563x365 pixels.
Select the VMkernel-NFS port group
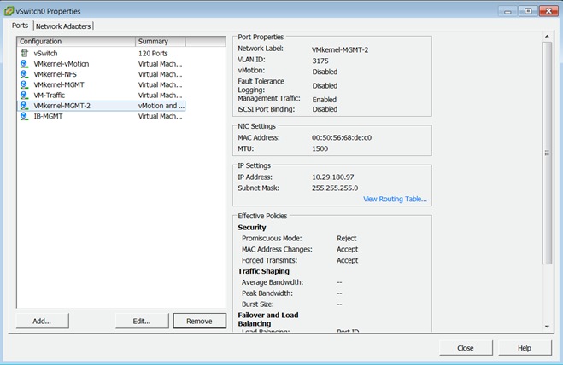point(102,74)
